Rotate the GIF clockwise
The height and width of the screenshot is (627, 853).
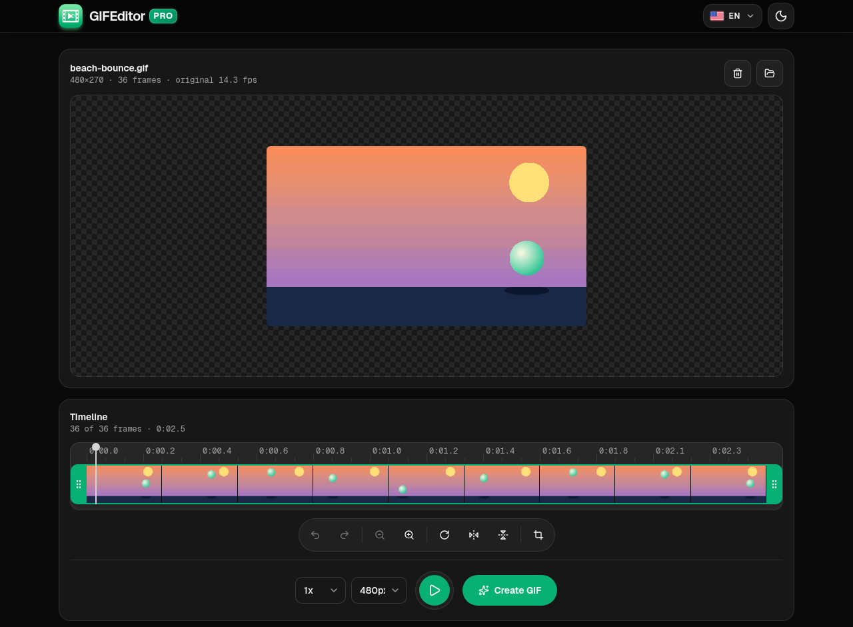click(x=444, y=535)
